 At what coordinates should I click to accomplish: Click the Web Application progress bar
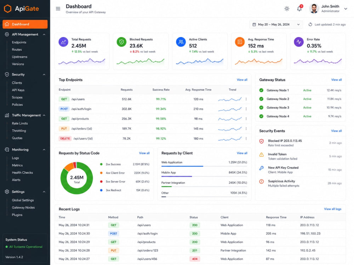click(204, 166)
